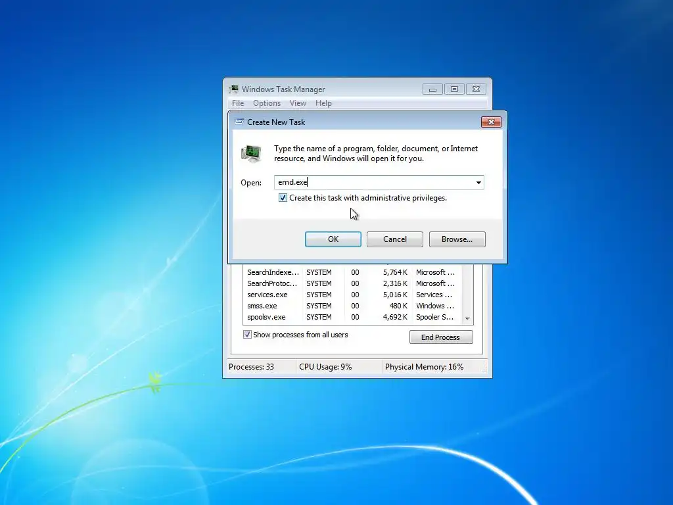
Task: Click the Browse... button
Action: click(x=457, y=239)
